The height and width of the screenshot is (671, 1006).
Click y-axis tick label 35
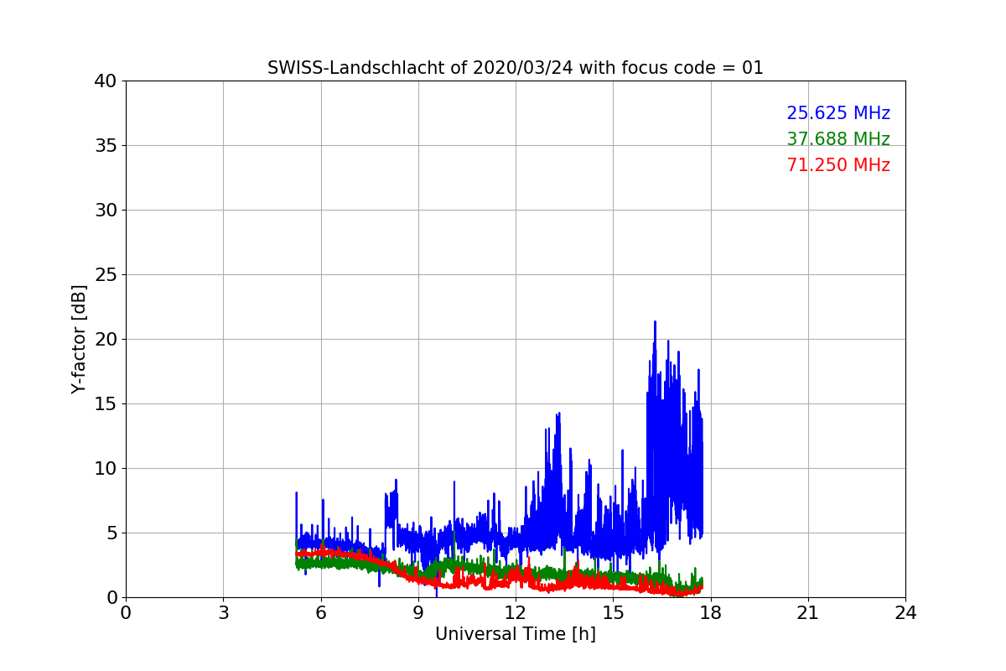106,146
